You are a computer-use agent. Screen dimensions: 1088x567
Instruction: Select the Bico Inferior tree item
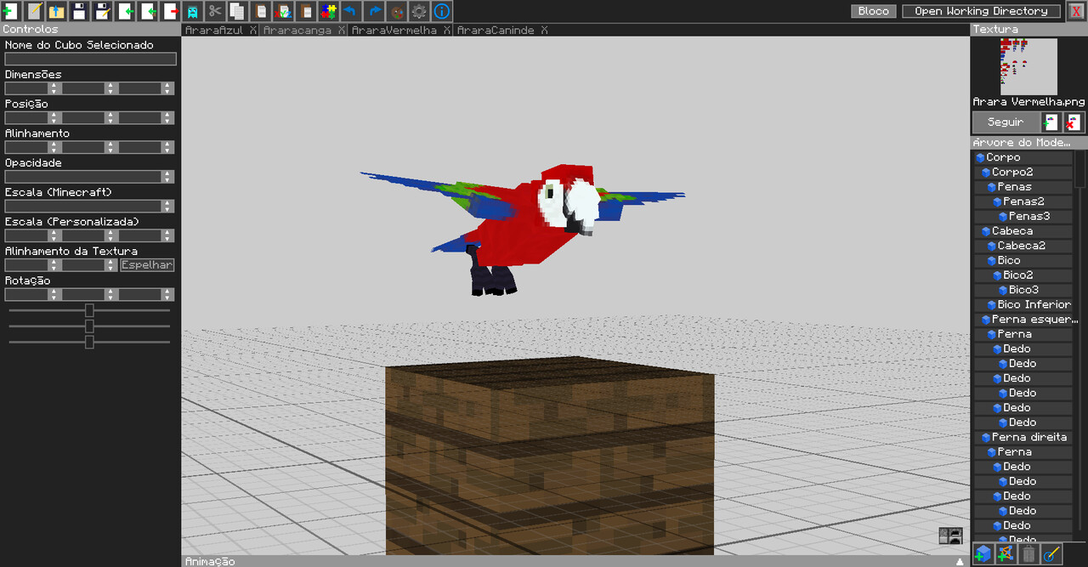(1034, 304)
